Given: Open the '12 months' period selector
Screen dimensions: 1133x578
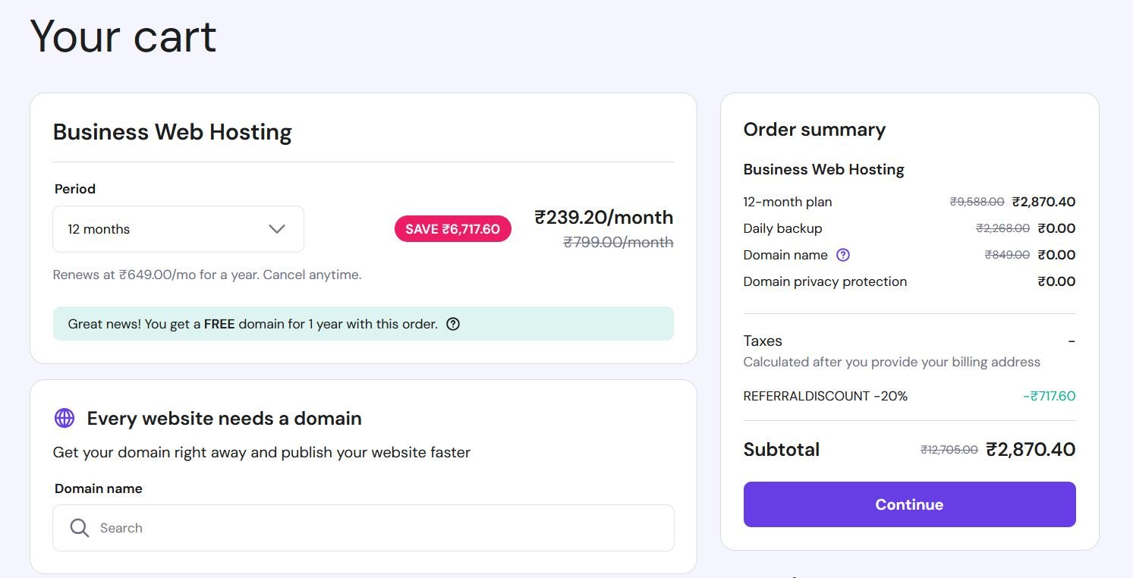Looking at the screenshot, I should (x=178, y=229).
